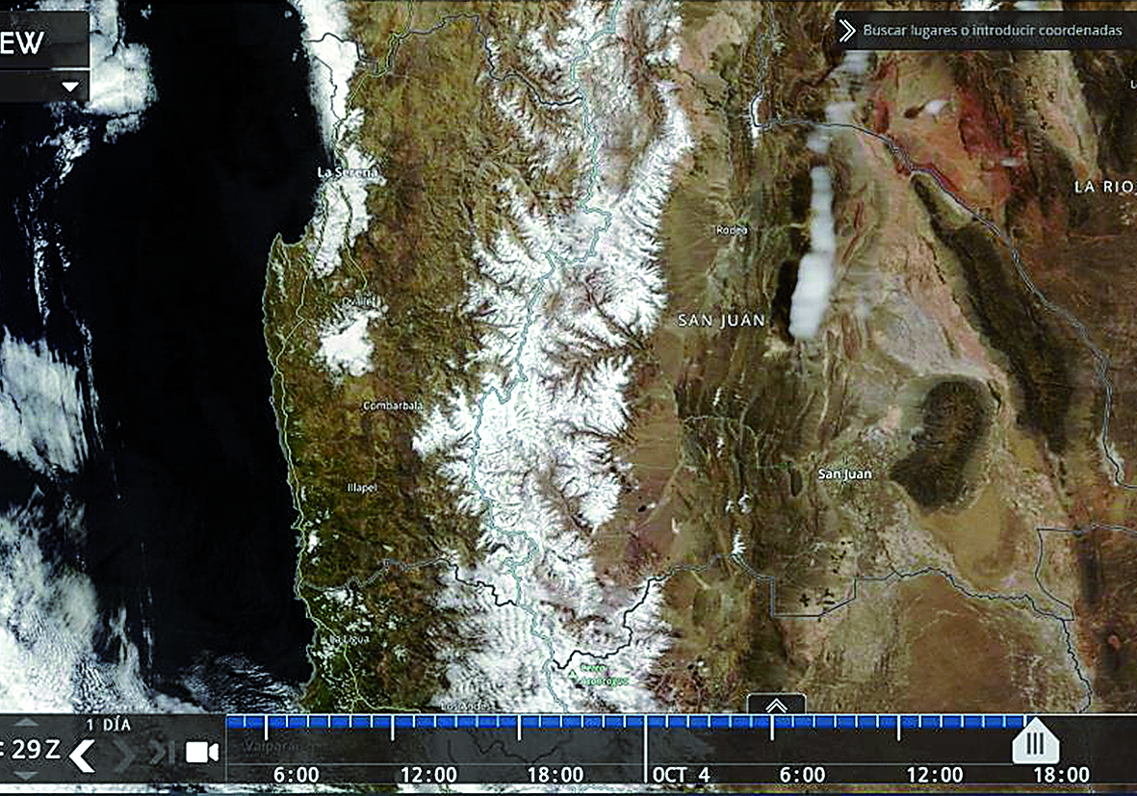Click the 12:00 mark before OCT 4

tap(428, 775)
